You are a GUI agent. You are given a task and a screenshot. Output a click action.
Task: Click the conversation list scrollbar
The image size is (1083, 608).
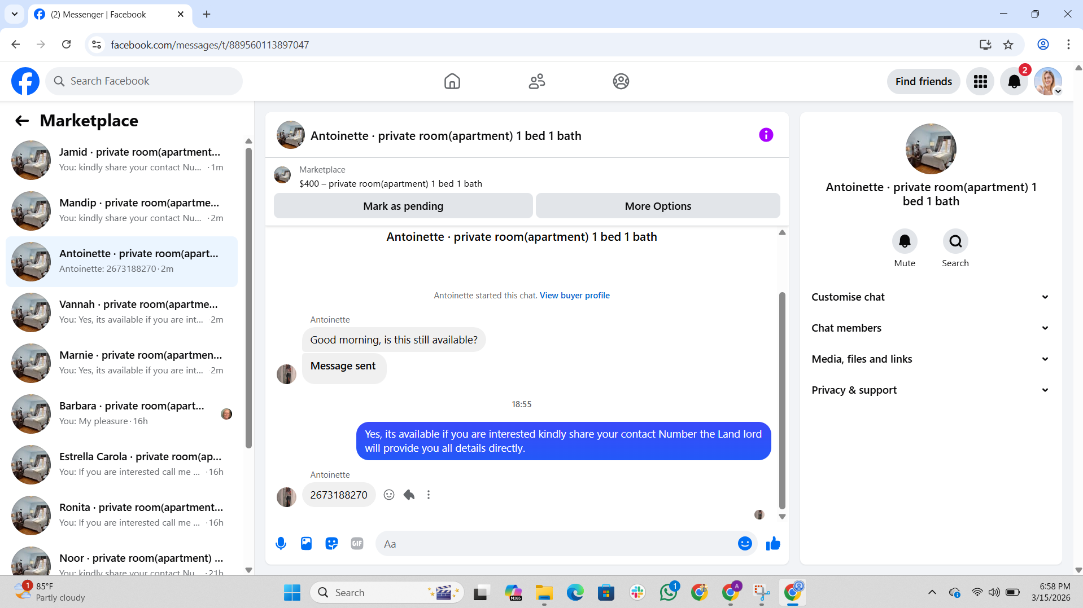point(248,298)
